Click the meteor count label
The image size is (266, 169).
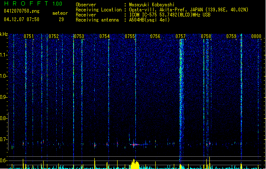point(60,13)
